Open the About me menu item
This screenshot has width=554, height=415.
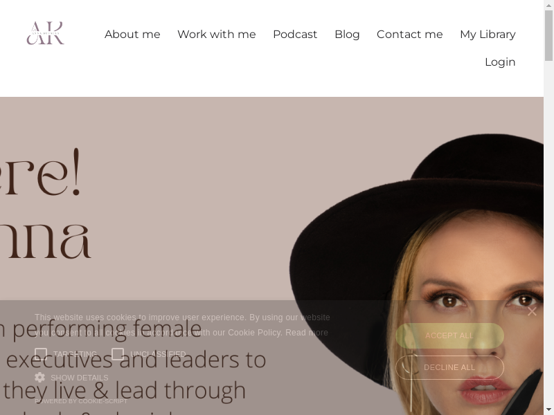pos(132,34)
